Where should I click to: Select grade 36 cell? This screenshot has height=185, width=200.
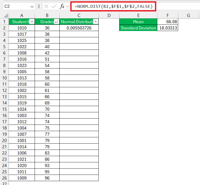[47, 28]
